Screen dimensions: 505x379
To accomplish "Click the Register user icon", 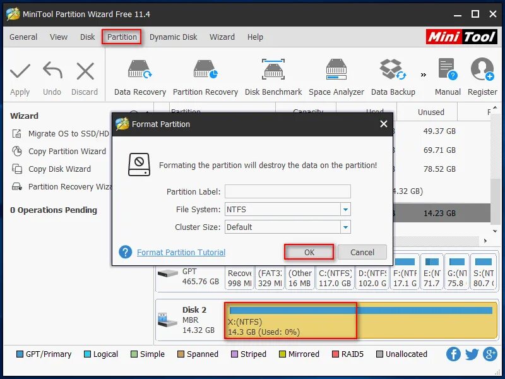I will tap(482, 69).
